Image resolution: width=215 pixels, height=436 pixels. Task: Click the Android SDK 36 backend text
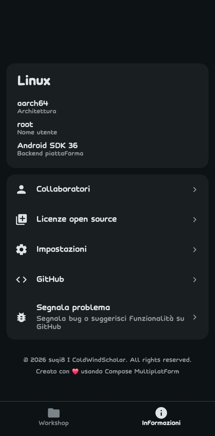(48, 146)
